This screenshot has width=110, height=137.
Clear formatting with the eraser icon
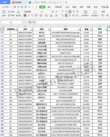(x=57, y=16)
